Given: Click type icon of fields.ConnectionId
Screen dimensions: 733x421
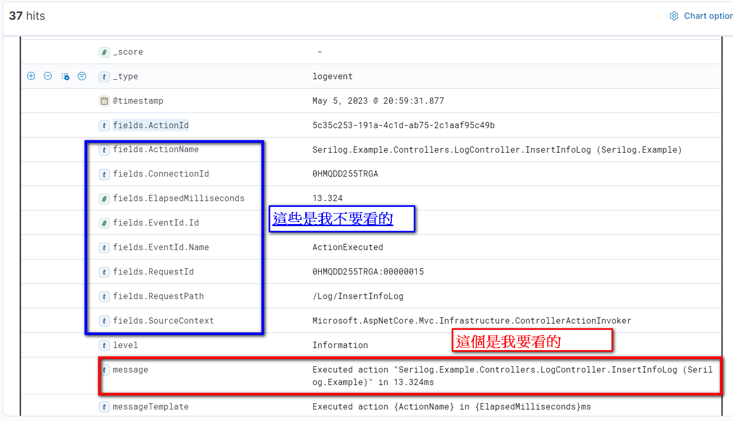Looking at the screenshot, I should tap(104, 174).
